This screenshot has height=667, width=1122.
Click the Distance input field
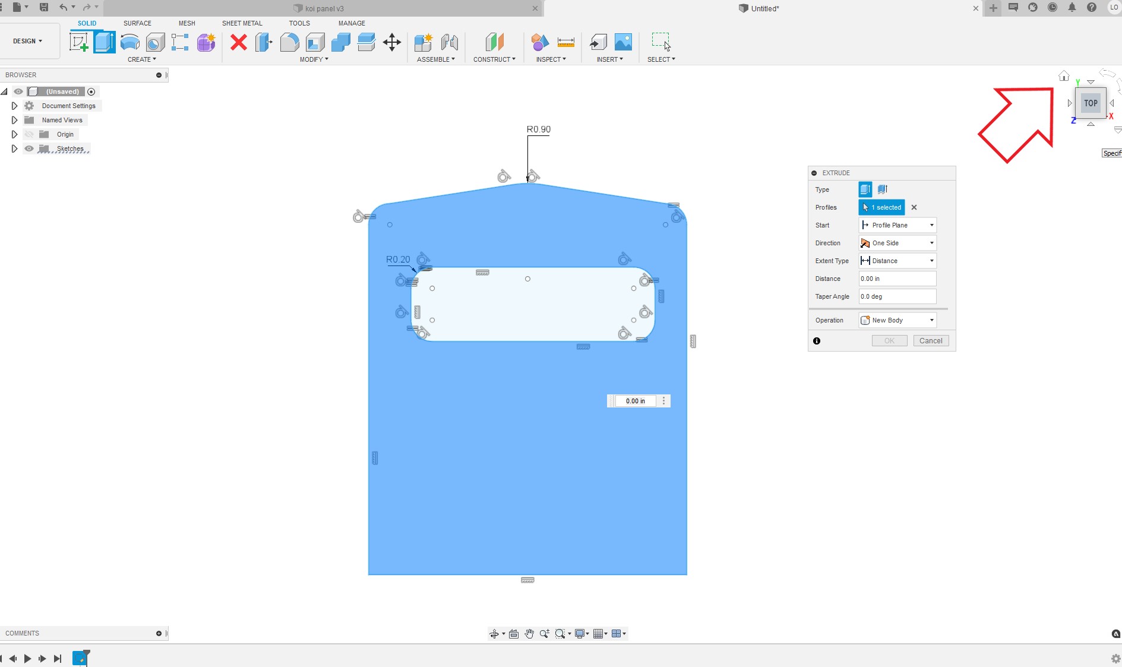(x=897, y=279)
